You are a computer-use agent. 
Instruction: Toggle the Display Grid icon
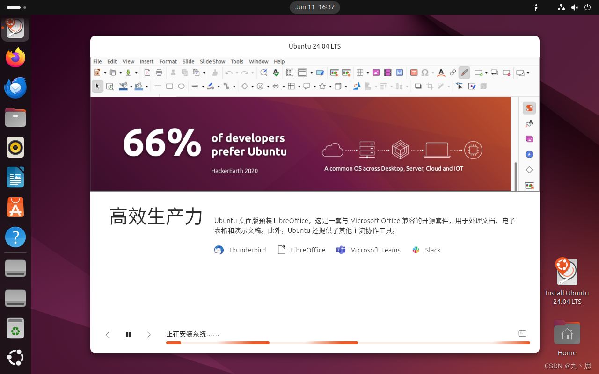click(290, 72)
